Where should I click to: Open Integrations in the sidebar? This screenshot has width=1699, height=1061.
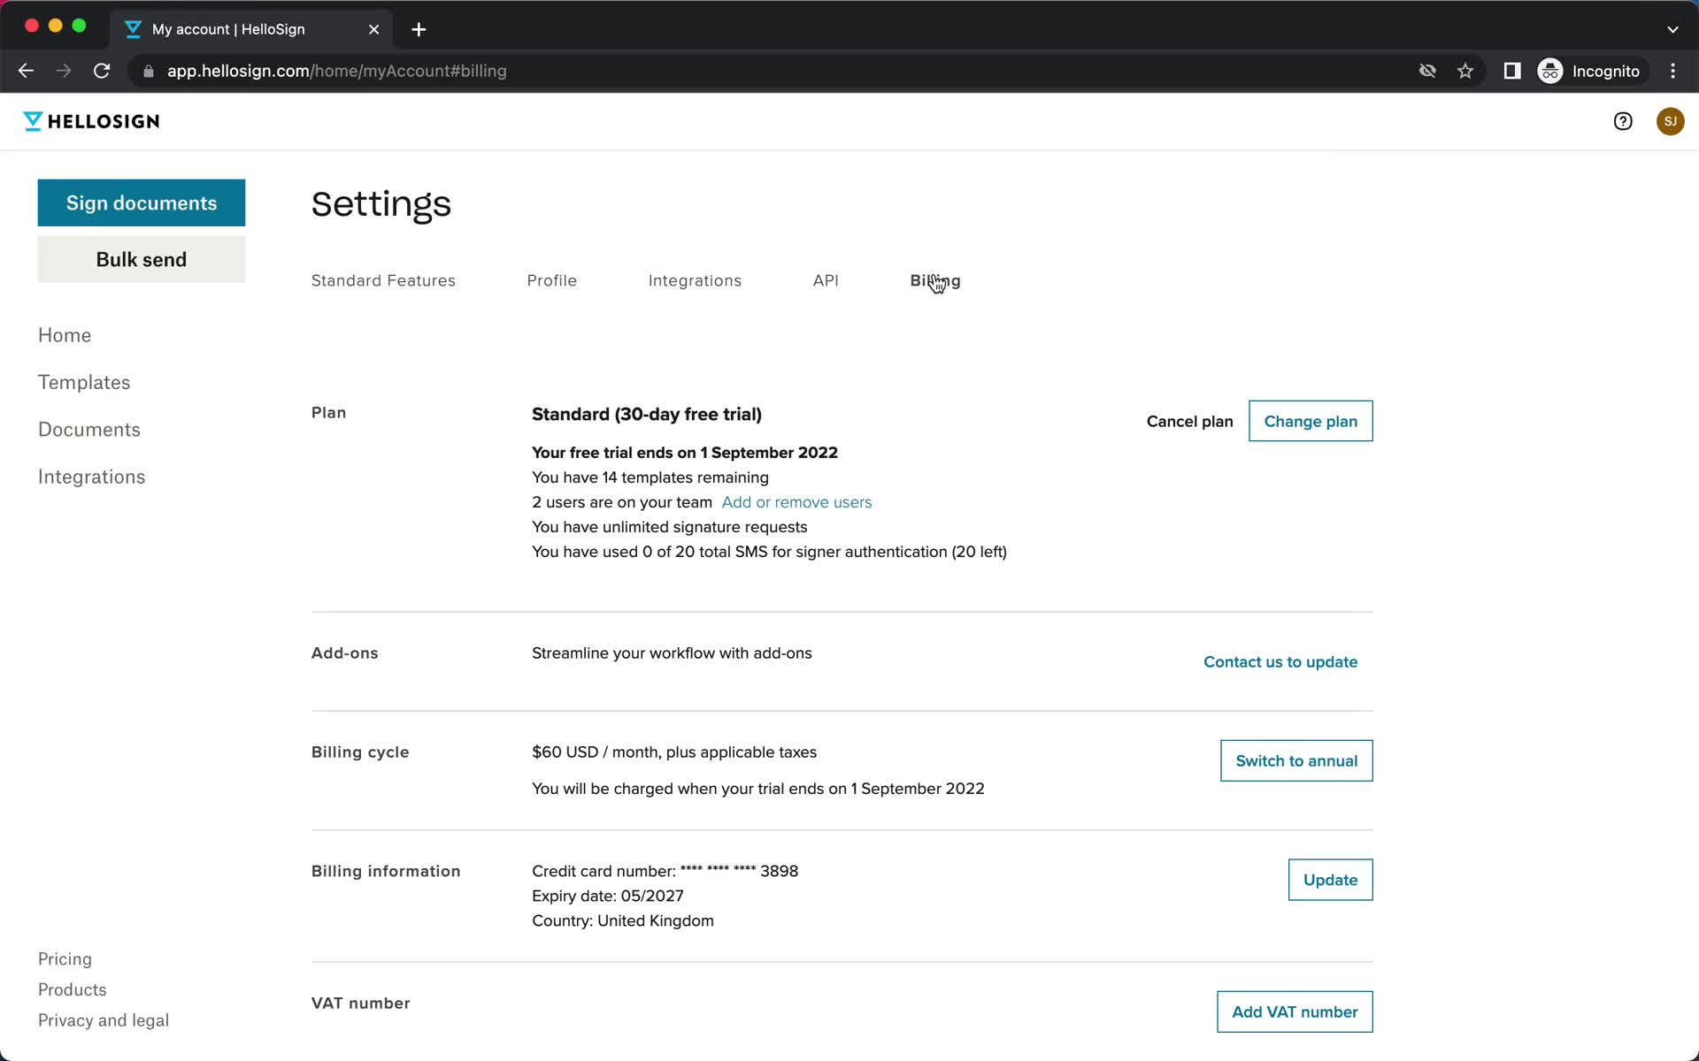pyautogui.click(x=91, y=477)
